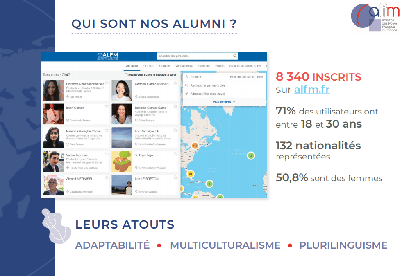
Task: Favorite Iman Gomes with the star
Action: [107, 106]
